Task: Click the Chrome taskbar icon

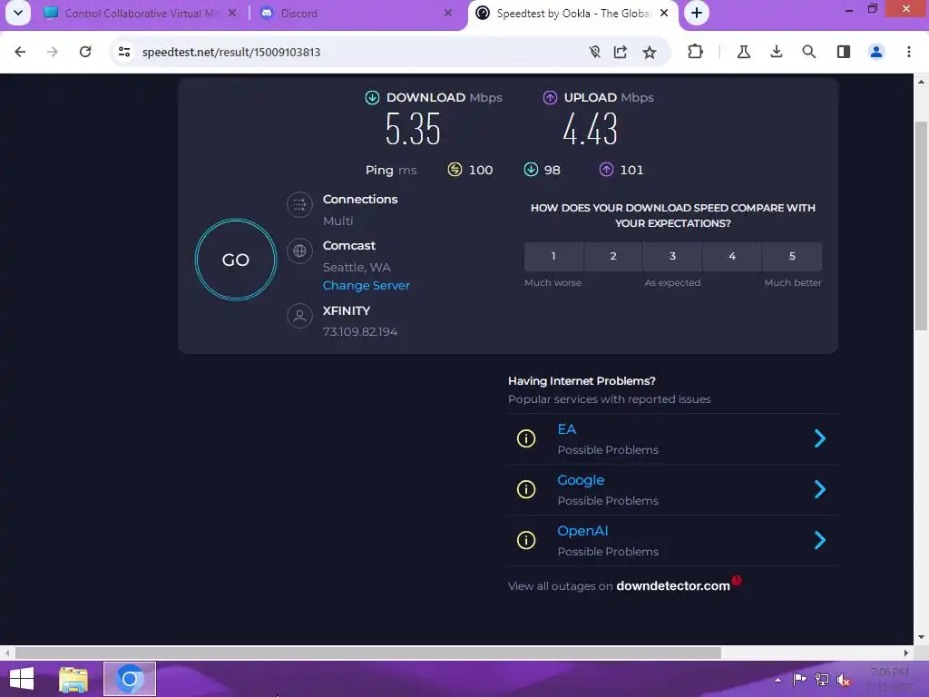Action: click(x=130, y=679)
